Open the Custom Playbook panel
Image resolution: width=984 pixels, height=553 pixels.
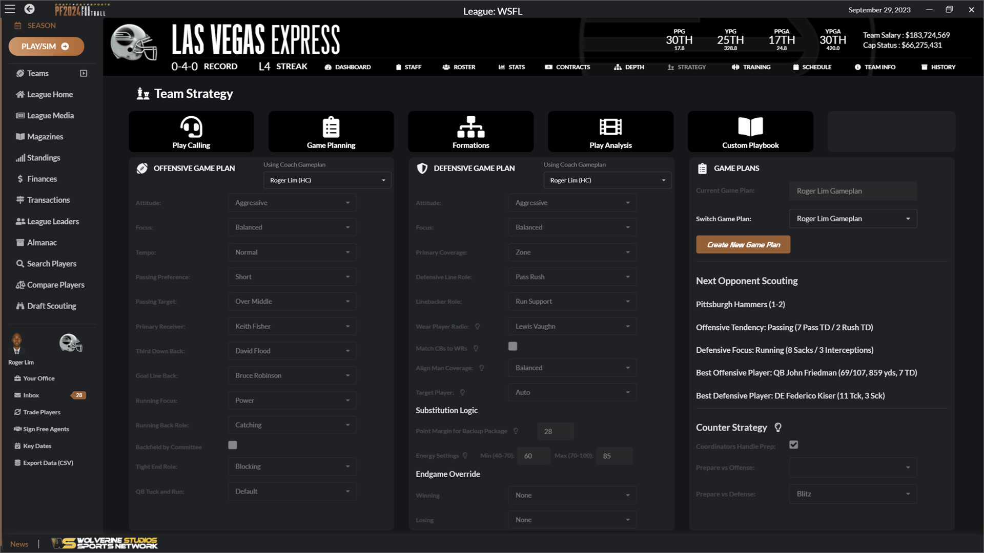(x=750, y=132)
